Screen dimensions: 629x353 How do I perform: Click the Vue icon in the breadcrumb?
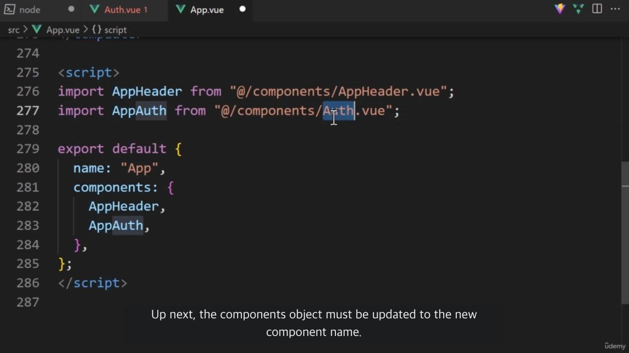coord(36,29)
